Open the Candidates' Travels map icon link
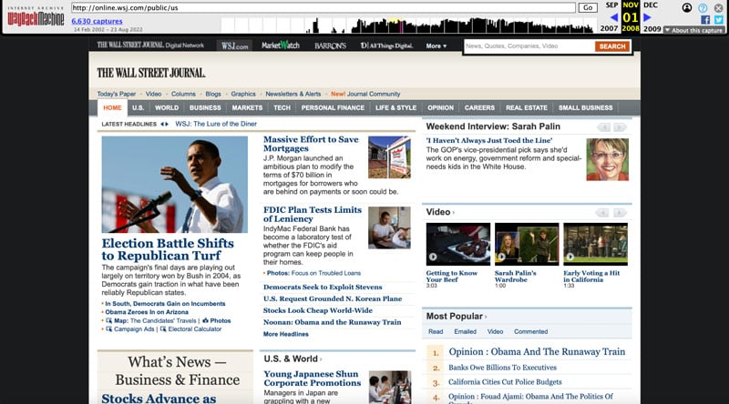The width and height of the screenshot is (729, 404). pyautogui.click(x=108, y=320)
